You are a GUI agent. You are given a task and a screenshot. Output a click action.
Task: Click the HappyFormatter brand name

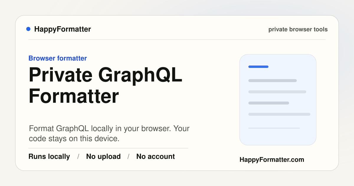pyautogui.click(x=63, y=29)
